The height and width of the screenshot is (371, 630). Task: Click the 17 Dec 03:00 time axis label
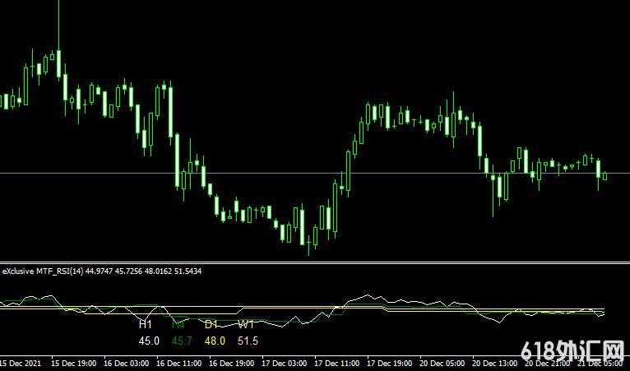(285, 364)
